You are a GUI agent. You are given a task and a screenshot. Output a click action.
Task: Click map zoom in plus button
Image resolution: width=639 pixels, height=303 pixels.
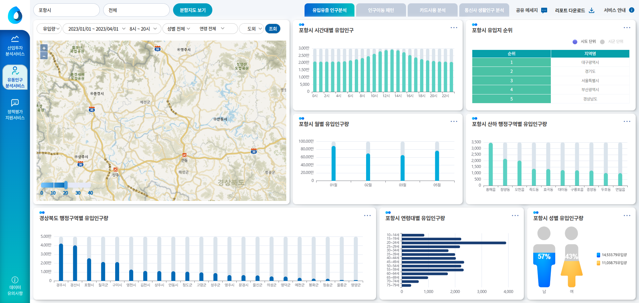(x=44, y=48)
